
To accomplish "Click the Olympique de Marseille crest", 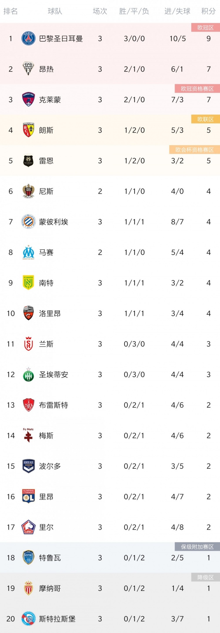I will pos(28,252).
